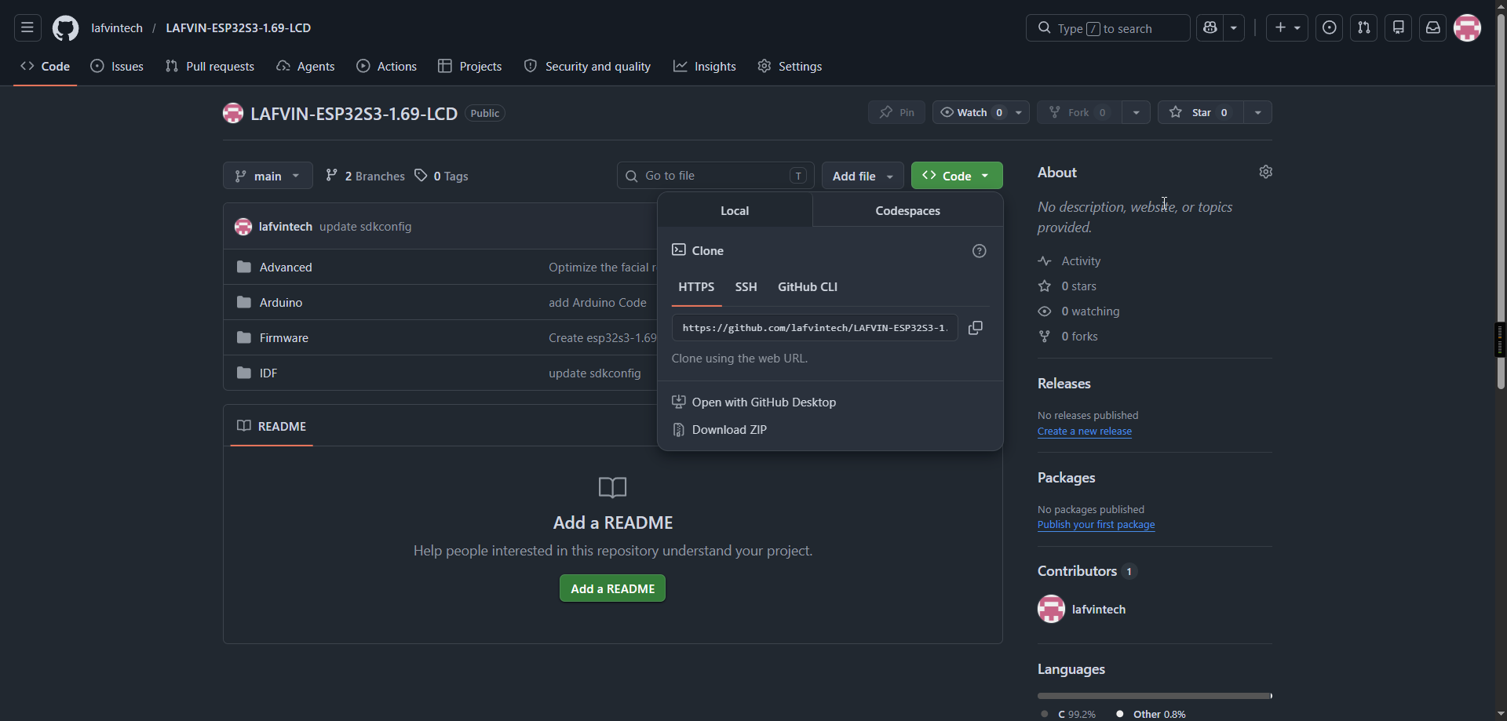Select the Code repository tab
Image resolution: width=1507 pixels, height=721 pixels.
[x=46, y=67]
